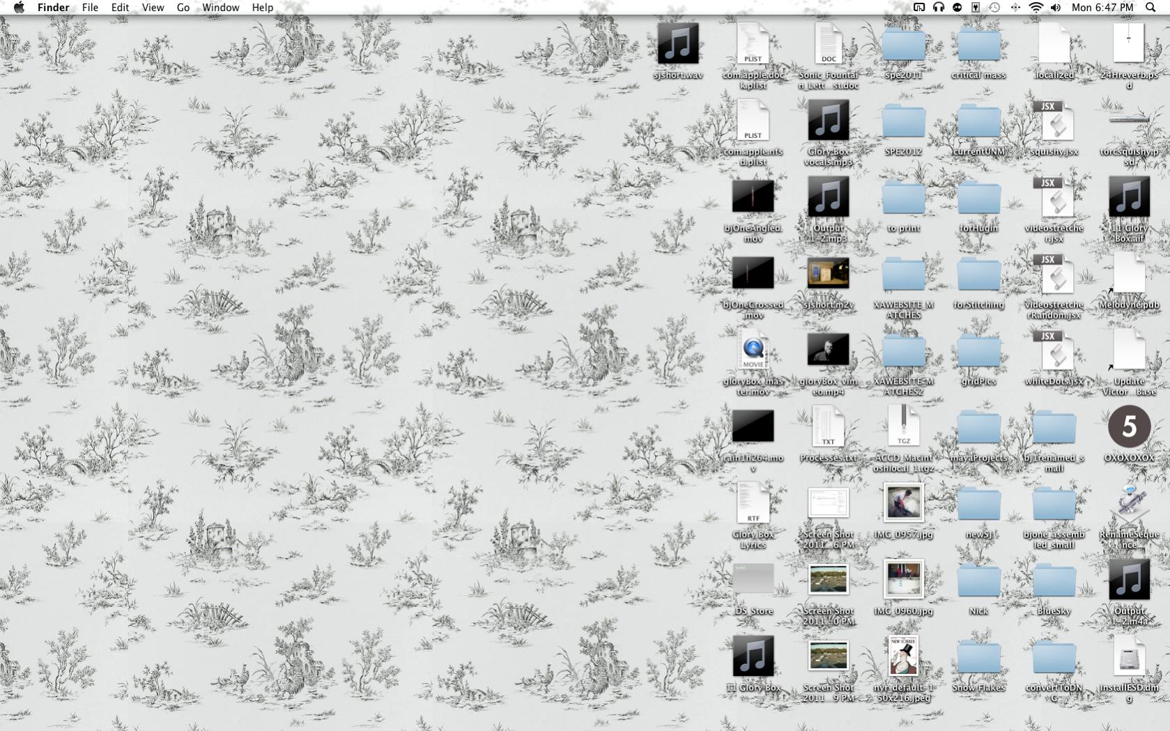Click the mayaProjects folder
1170x731 pixels.
tap(979, 429)
